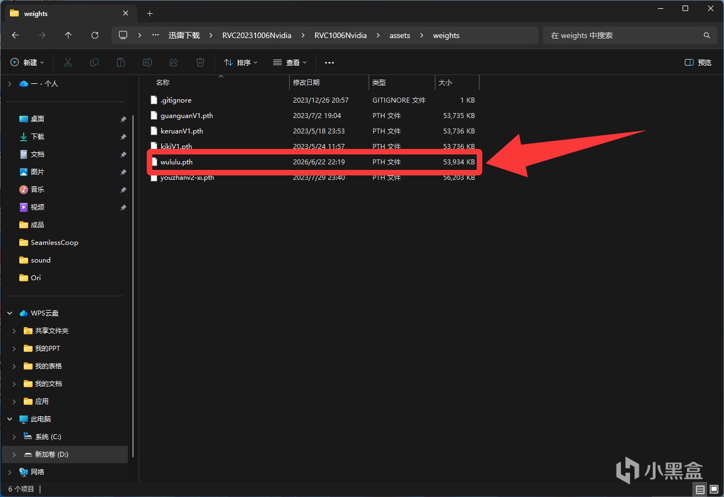
Task: Click the Copy icon in toolbar
Action: [94, 62]
